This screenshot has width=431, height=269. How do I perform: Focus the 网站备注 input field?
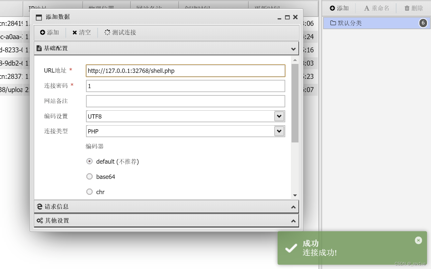click(185, 101)
